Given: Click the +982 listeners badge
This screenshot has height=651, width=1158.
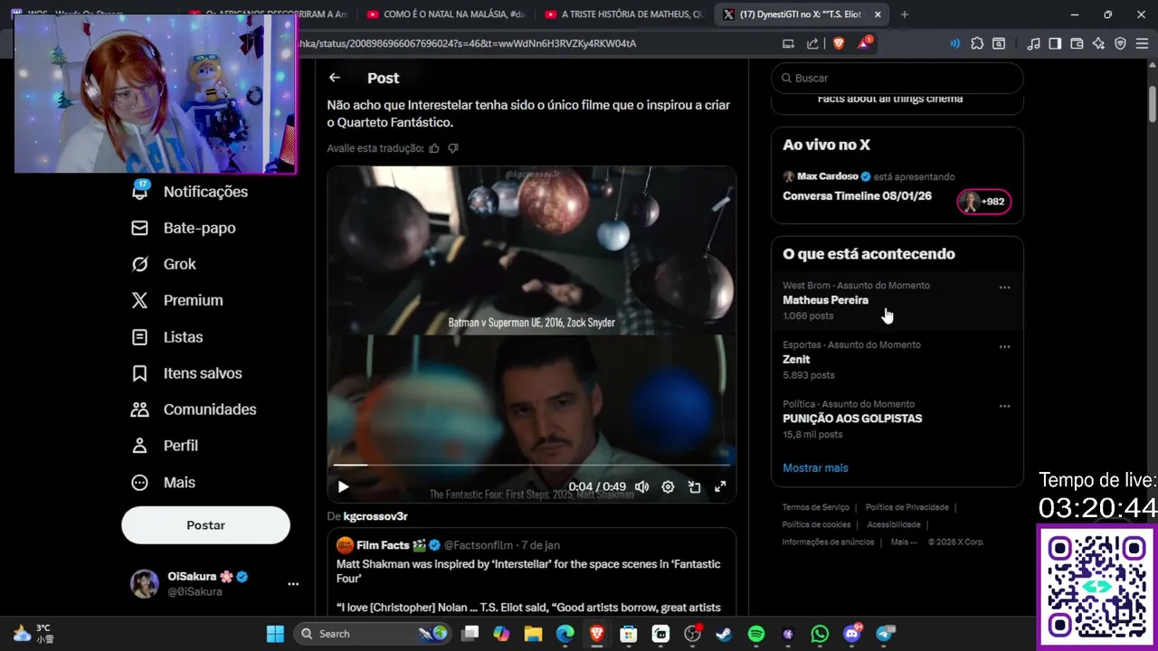Looking at the screenshot, I should (x=984, y=202).
